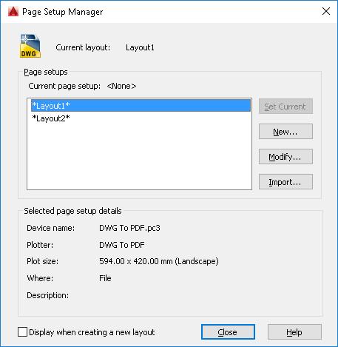Click the Description label in details
The width and height of the screenshot is (338, 347).
48,295
